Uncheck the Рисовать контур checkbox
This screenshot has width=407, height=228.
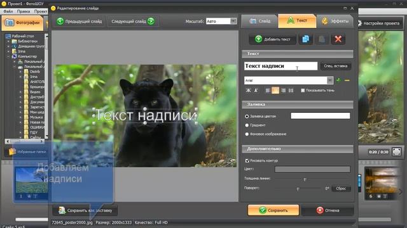tap(247, 160)
